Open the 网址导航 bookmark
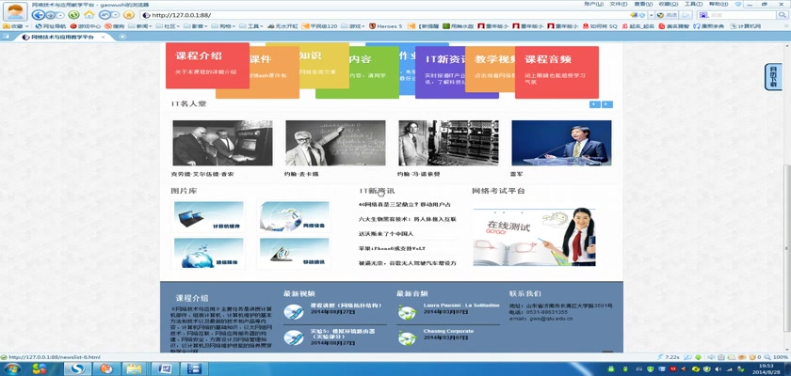 [x=51, y=25]
